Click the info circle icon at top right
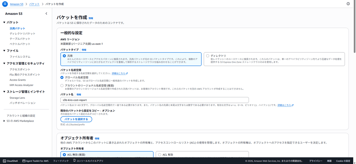Image resolution: width=356 pixels, height=164 pixels. click(348, 4)
